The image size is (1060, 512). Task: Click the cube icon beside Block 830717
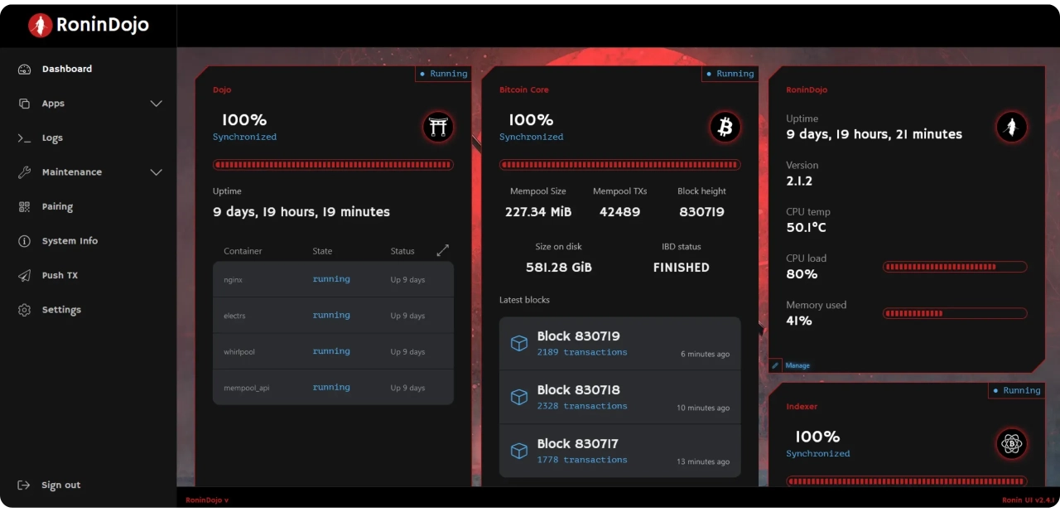tap(519, 451)
